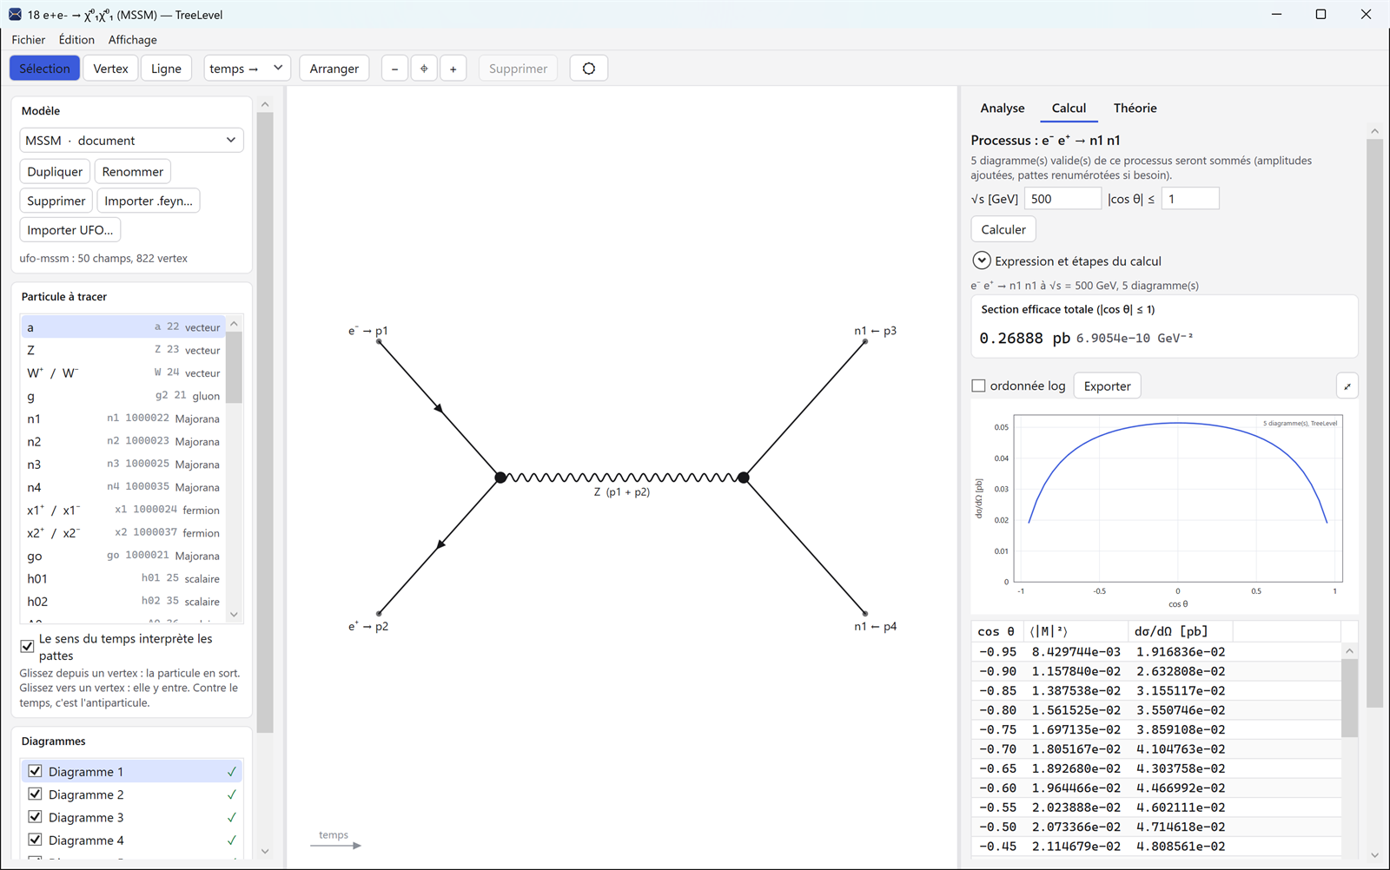
Task: Click the left panel scroll down arrow
Action: 265,851
